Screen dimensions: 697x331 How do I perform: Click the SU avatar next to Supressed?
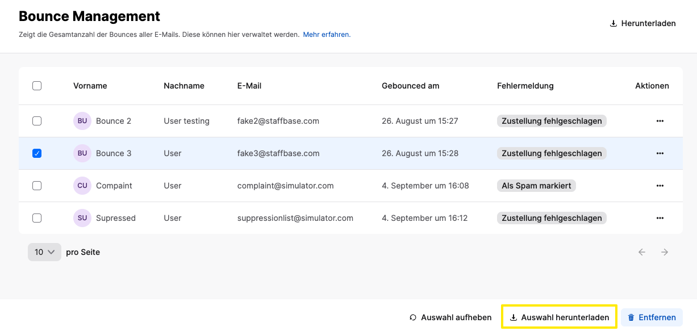tap(82, 218)
